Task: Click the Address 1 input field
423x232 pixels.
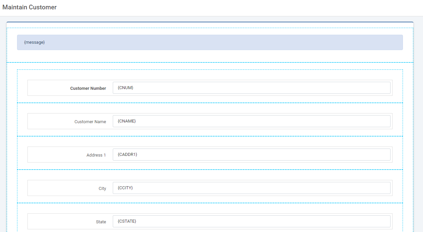Action: point(251,155)
